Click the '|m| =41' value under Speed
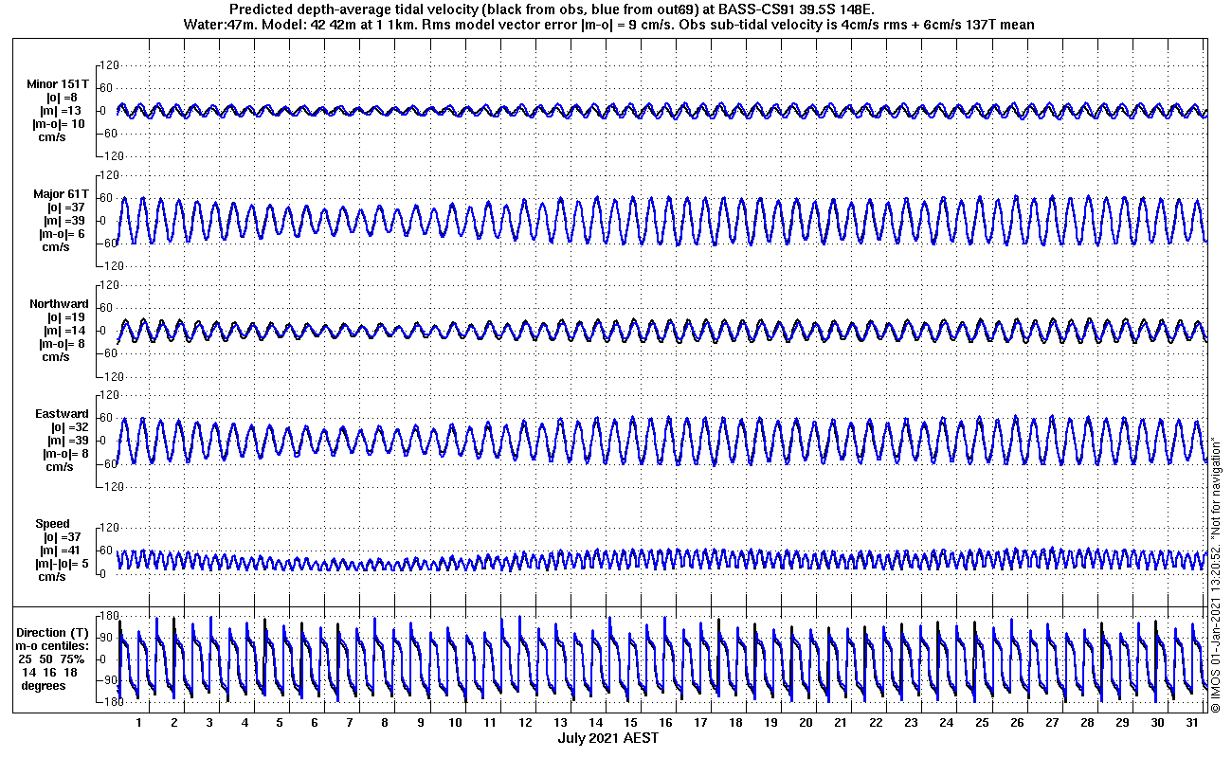 (62, 550)
